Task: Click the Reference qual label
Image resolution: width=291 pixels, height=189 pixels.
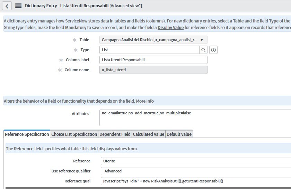Action: point(77,181)
